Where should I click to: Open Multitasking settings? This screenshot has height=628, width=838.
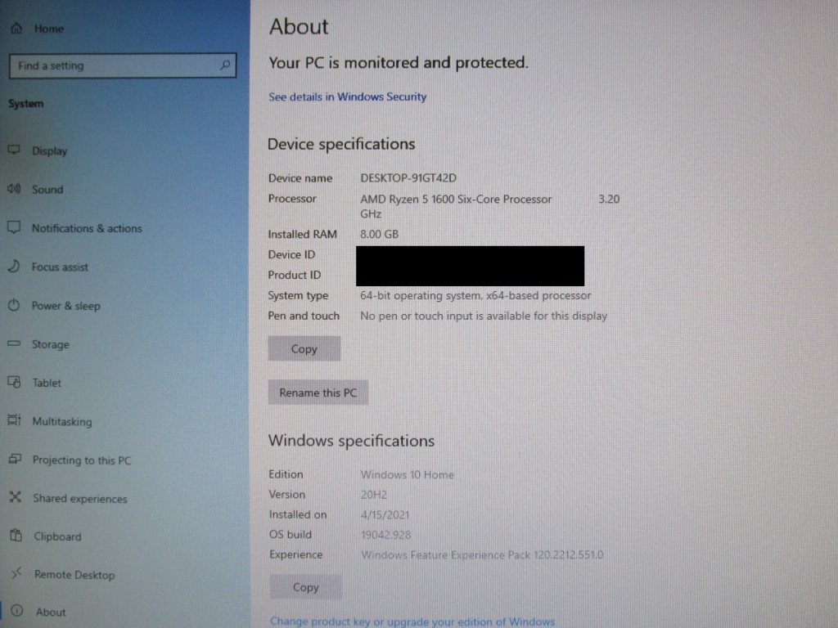tap(62, 421)
